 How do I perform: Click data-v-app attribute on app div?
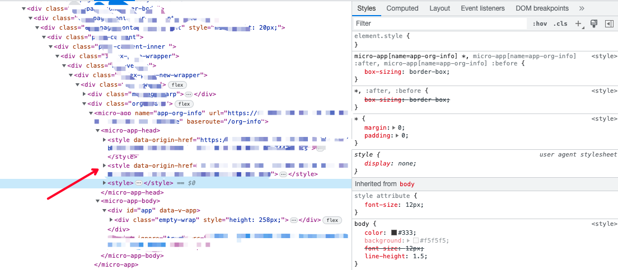coord(180,211)
